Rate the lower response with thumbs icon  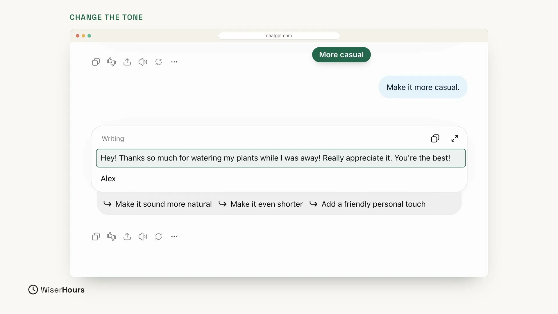point(112,237)
